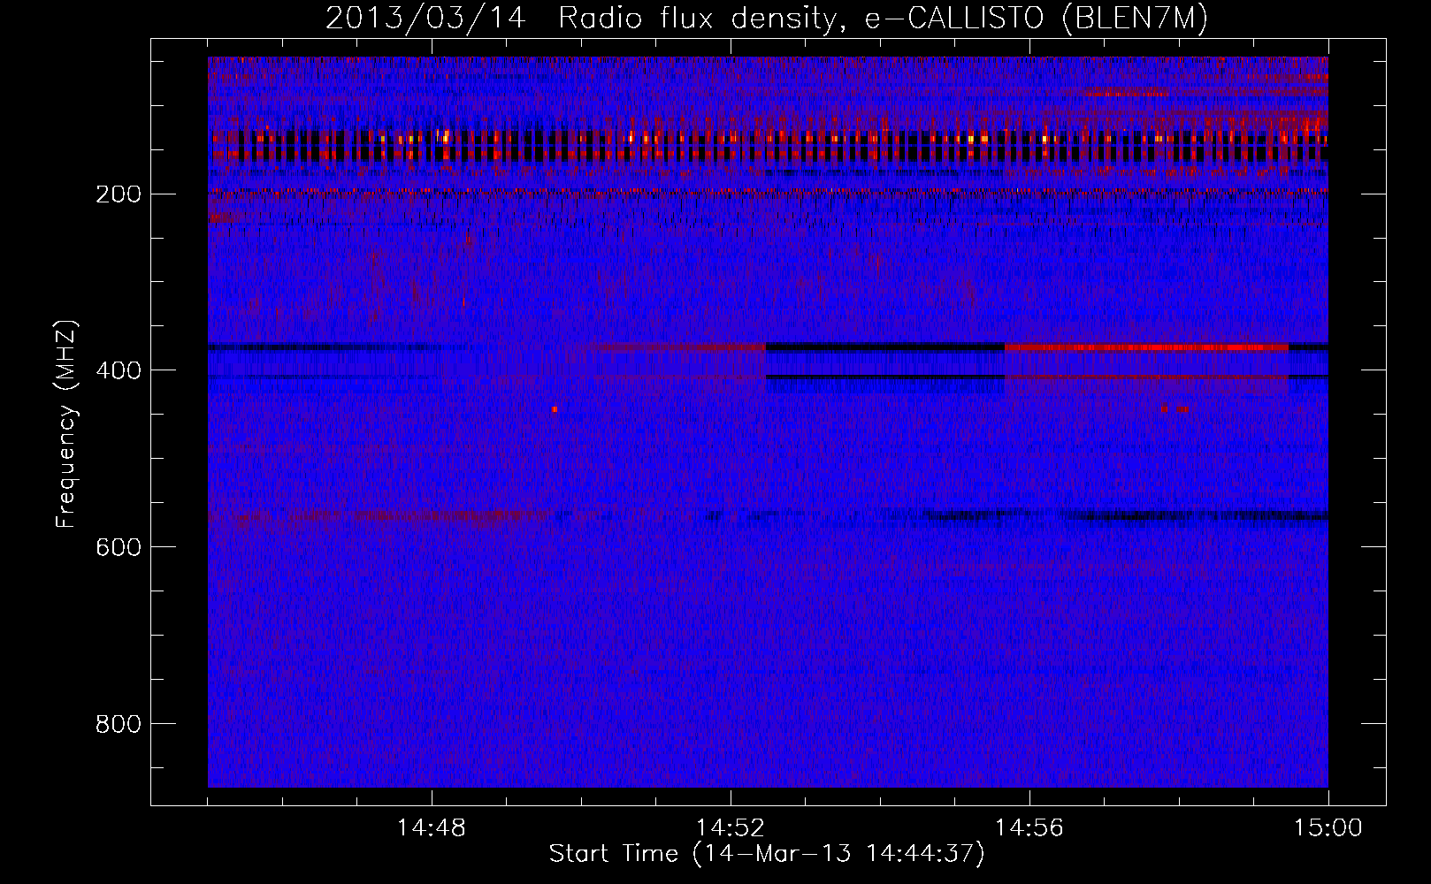
Task: Click the 400 frequency tick label
Action: pyautogui.click(x=119, y=370)
